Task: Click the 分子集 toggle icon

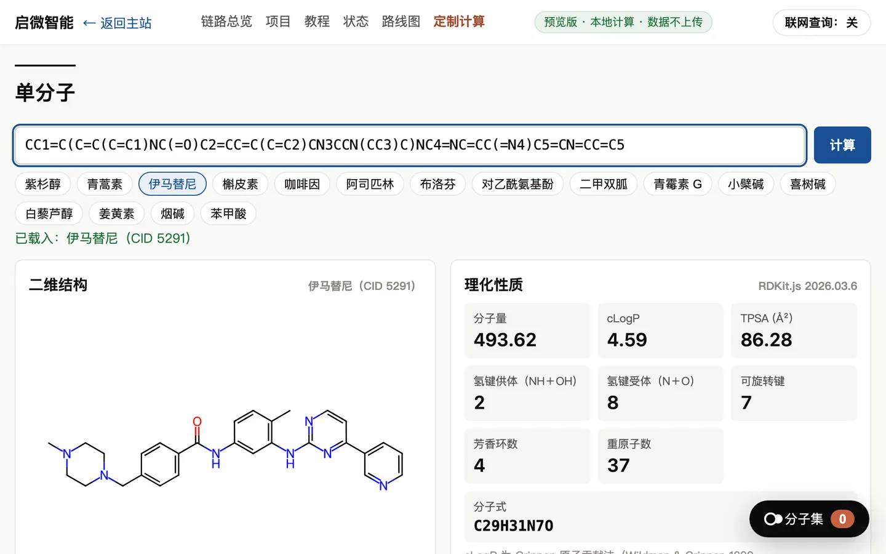Action: (x=773, y=519)
